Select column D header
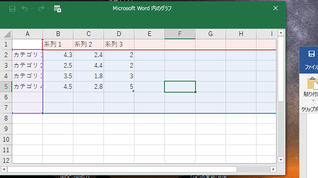The image size is (318, 178). (x=119, y=34)
